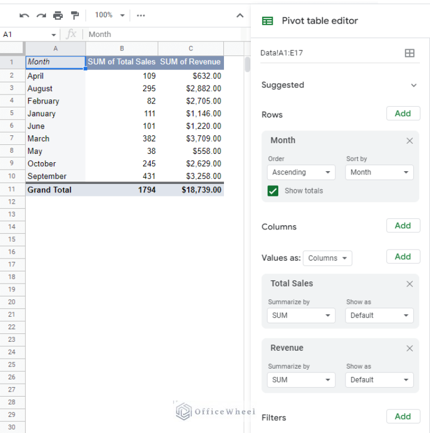
Task: Click Add button next to Filters
Action: pyautogui.click(x=403, y=417)
